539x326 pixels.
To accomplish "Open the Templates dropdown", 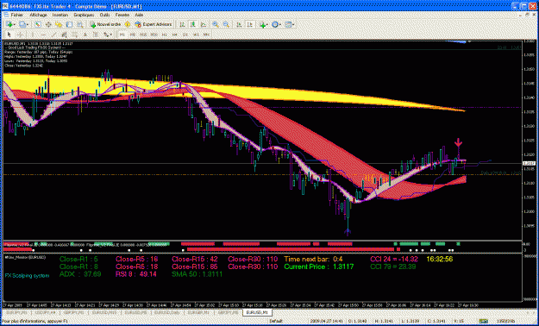I will pos(289,24).
